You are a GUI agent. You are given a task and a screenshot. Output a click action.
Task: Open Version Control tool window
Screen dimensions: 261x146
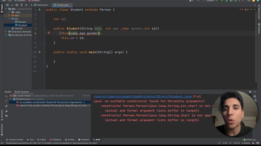pyautogui.click(x=15, y=140)
